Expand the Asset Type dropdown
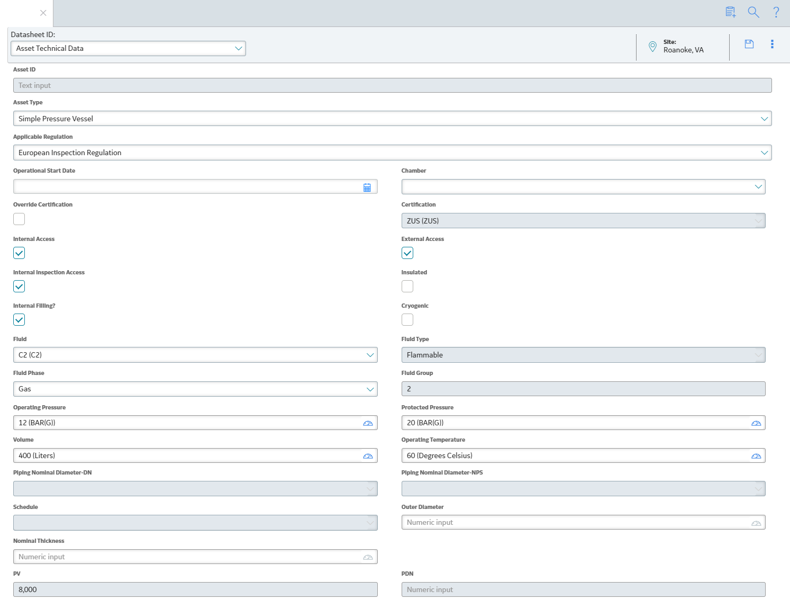The width and height of the screenshot is (790, 608). click(392, 119)
